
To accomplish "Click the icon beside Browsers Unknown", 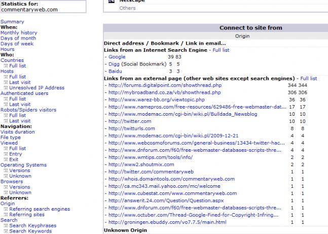I will pyautogui.click(x=6, y=192).
